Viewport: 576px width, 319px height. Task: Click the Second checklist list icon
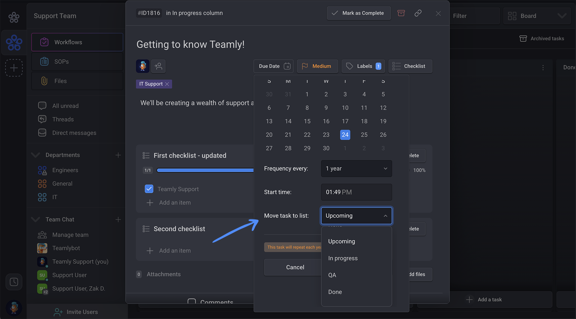pos(146,229)
